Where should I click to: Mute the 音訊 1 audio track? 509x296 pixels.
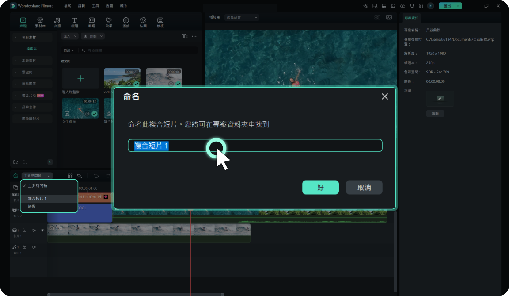point(34,247)
